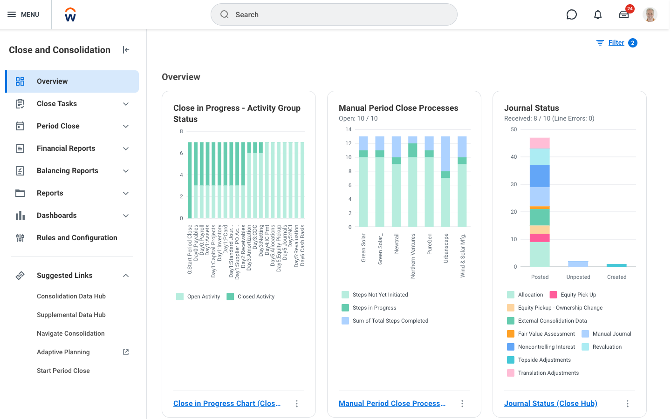Click the Close Tasks checklist icon
The height and width of the screenshot is (419, 671).
point(20,103)
